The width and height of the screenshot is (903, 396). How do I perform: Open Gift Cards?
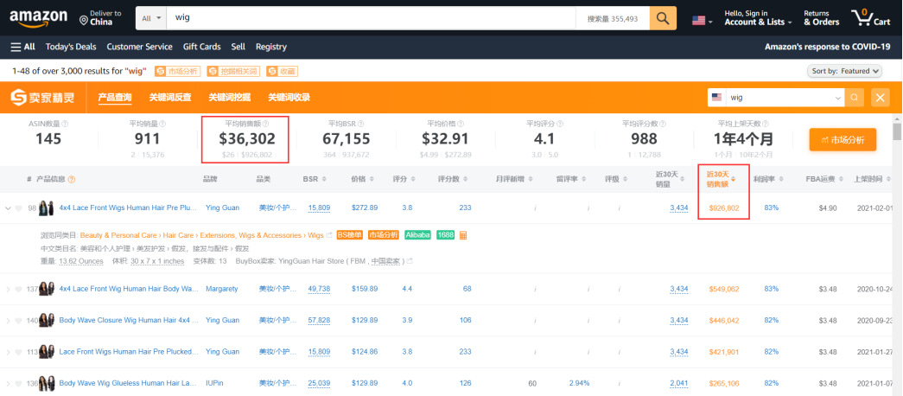pos(201,47)
